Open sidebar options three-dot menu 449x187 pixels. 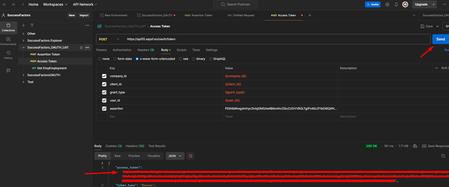pyautogui.click(x=87, y=25)
